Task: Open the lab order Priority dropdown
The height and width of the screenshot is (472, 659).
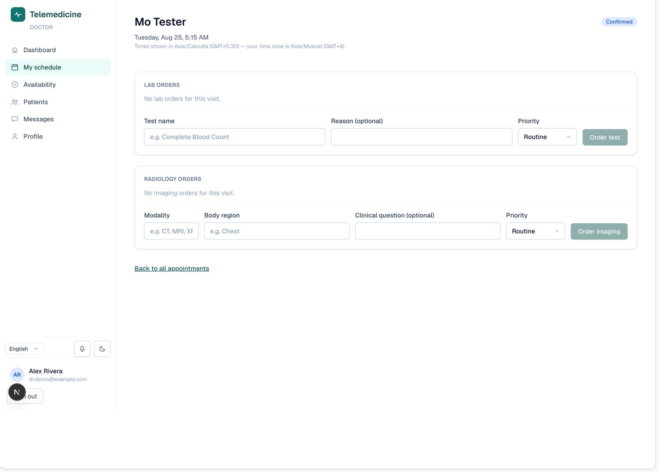Action: coord(547,137)
